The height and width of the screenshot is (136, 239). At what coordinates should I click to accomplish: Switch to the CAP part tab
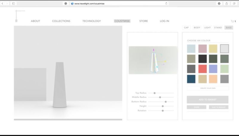[186, 27]
